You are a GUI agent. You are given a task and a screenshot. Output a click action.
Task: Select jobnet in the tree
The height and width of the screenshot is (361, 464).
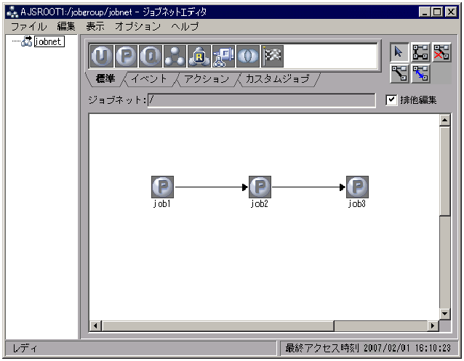pos(49,41)
